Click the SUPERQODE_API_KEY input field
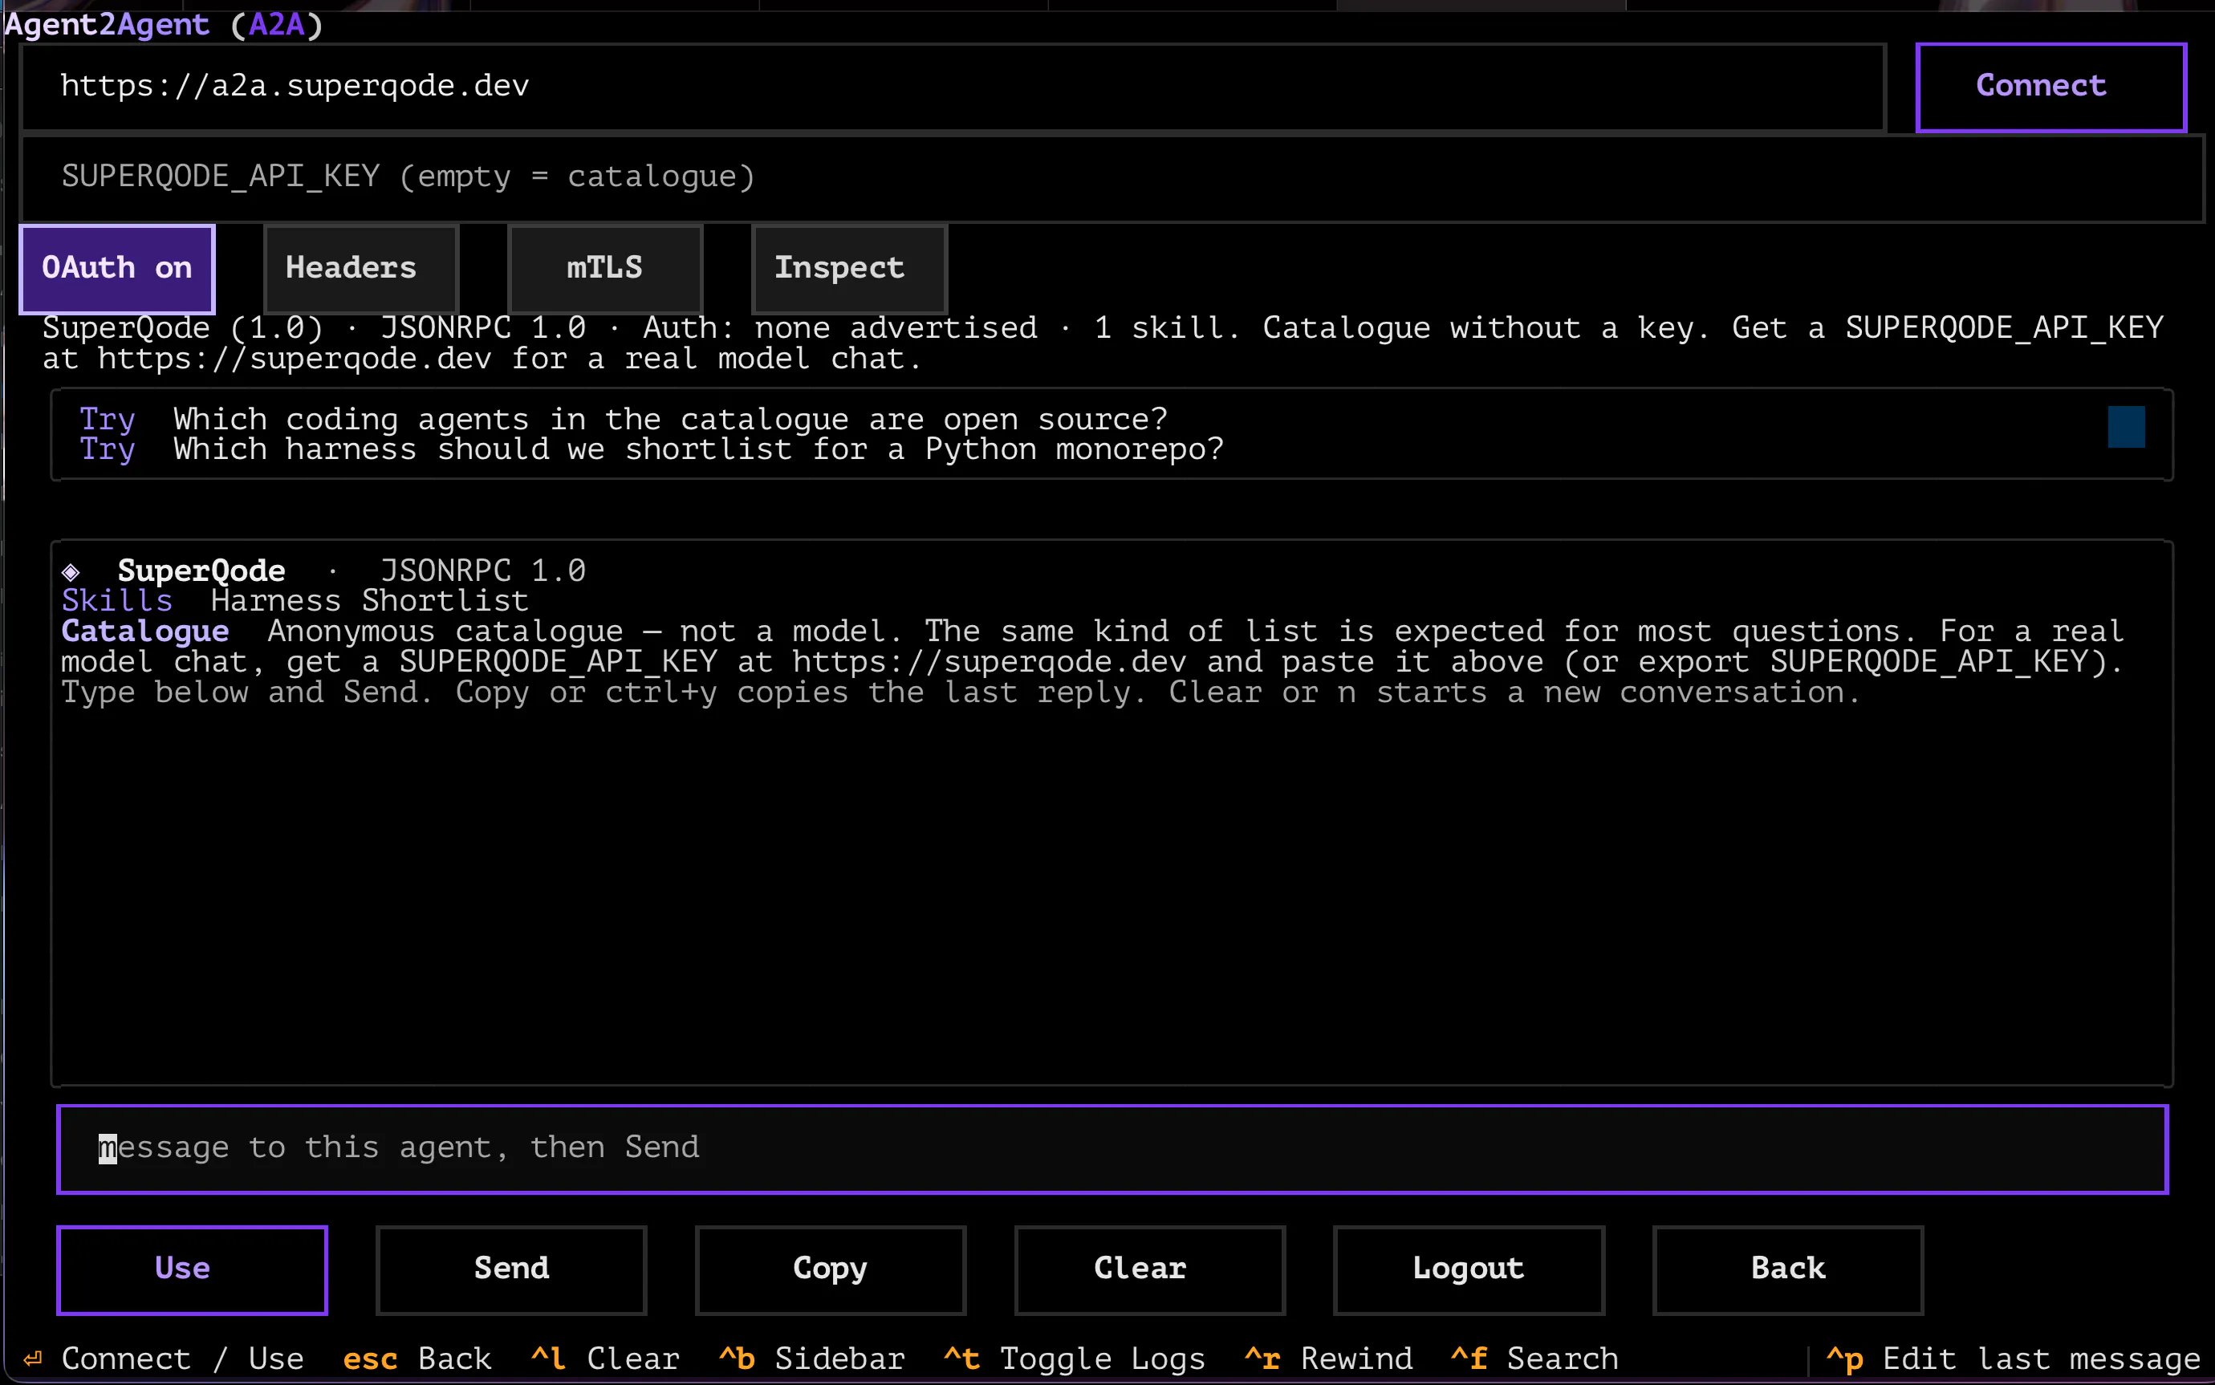 pos(1112,177)
